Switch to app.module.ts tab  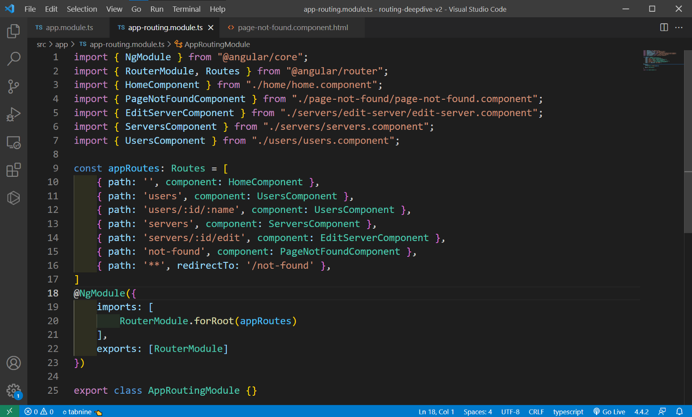[68, 28]
